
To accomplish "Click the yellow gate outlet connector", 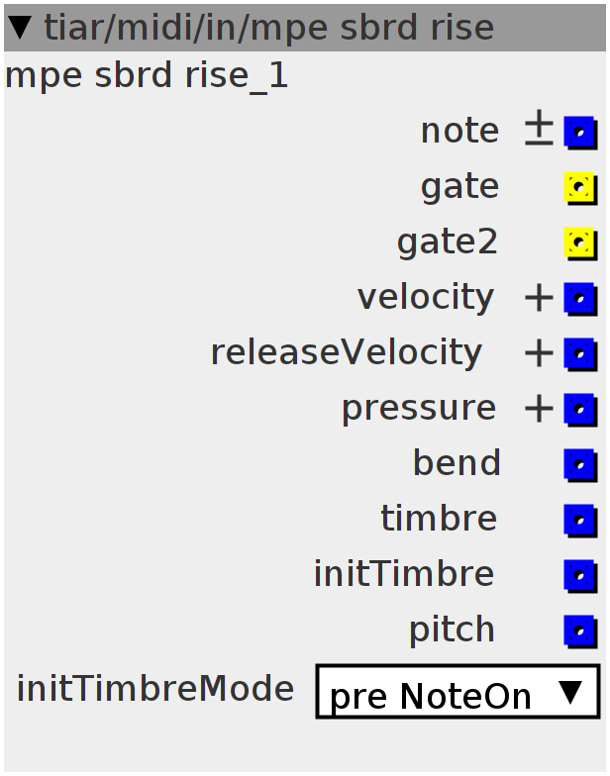I will pyautogui.click(x=580, y=188).
